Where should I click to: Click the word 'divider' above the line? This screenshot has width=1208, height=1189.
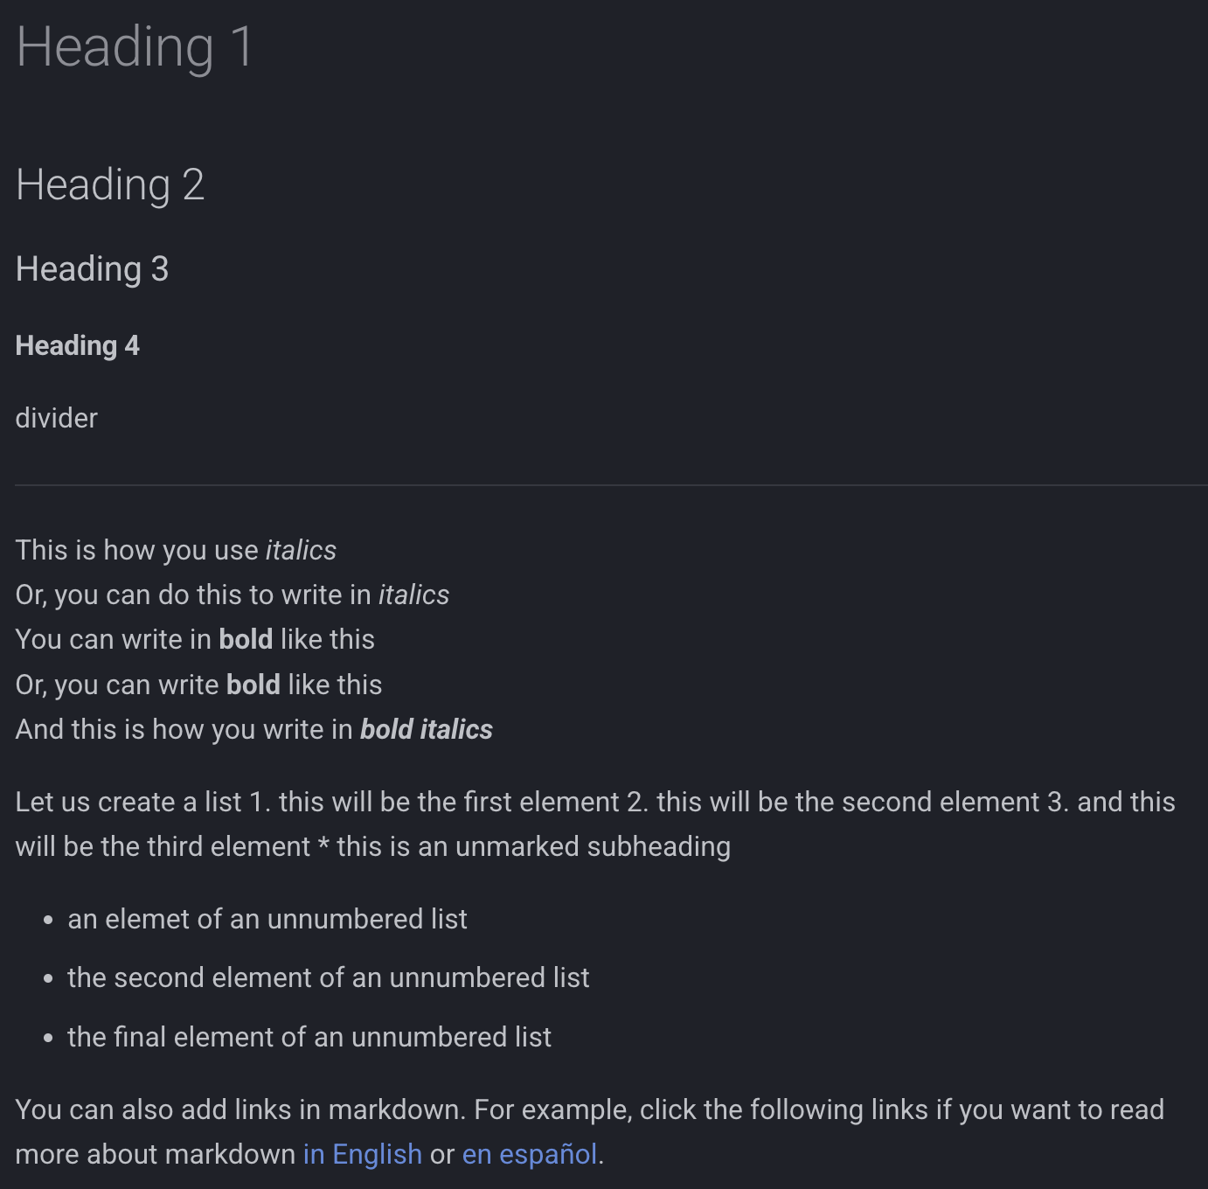click(56, 418)
